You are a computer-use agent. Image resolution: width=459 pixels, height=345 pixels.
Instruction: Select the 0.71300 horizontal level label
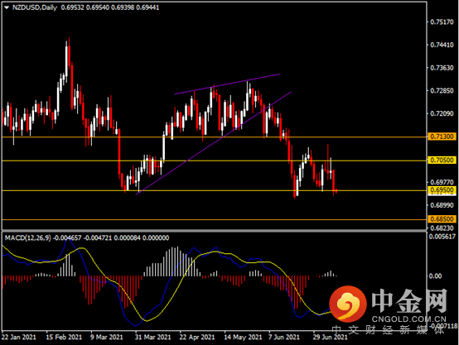click(x=442, y=137)
